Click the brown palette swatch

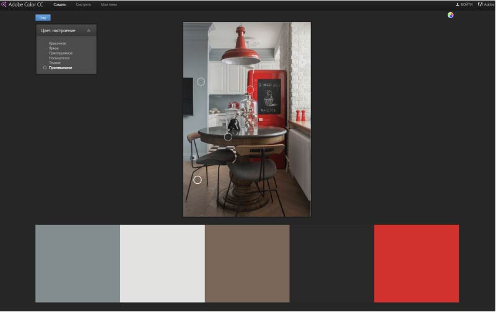(x=247, y=263)
